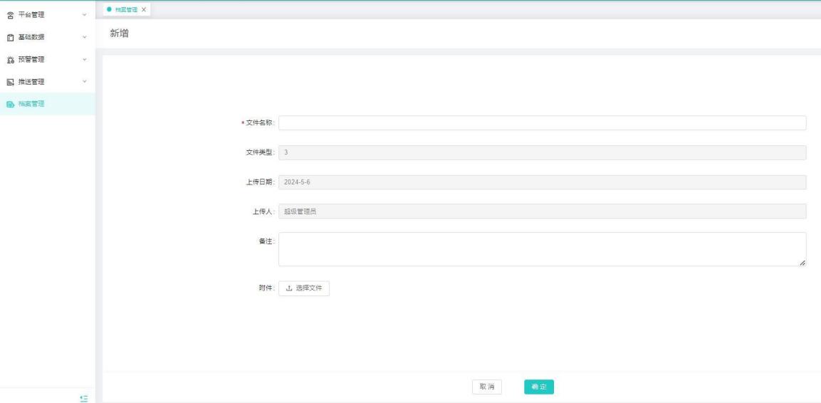Click 选择文件 to upload an attachment
The width and height of the screenshot is (821, 403).
click(x=303, y=288)
